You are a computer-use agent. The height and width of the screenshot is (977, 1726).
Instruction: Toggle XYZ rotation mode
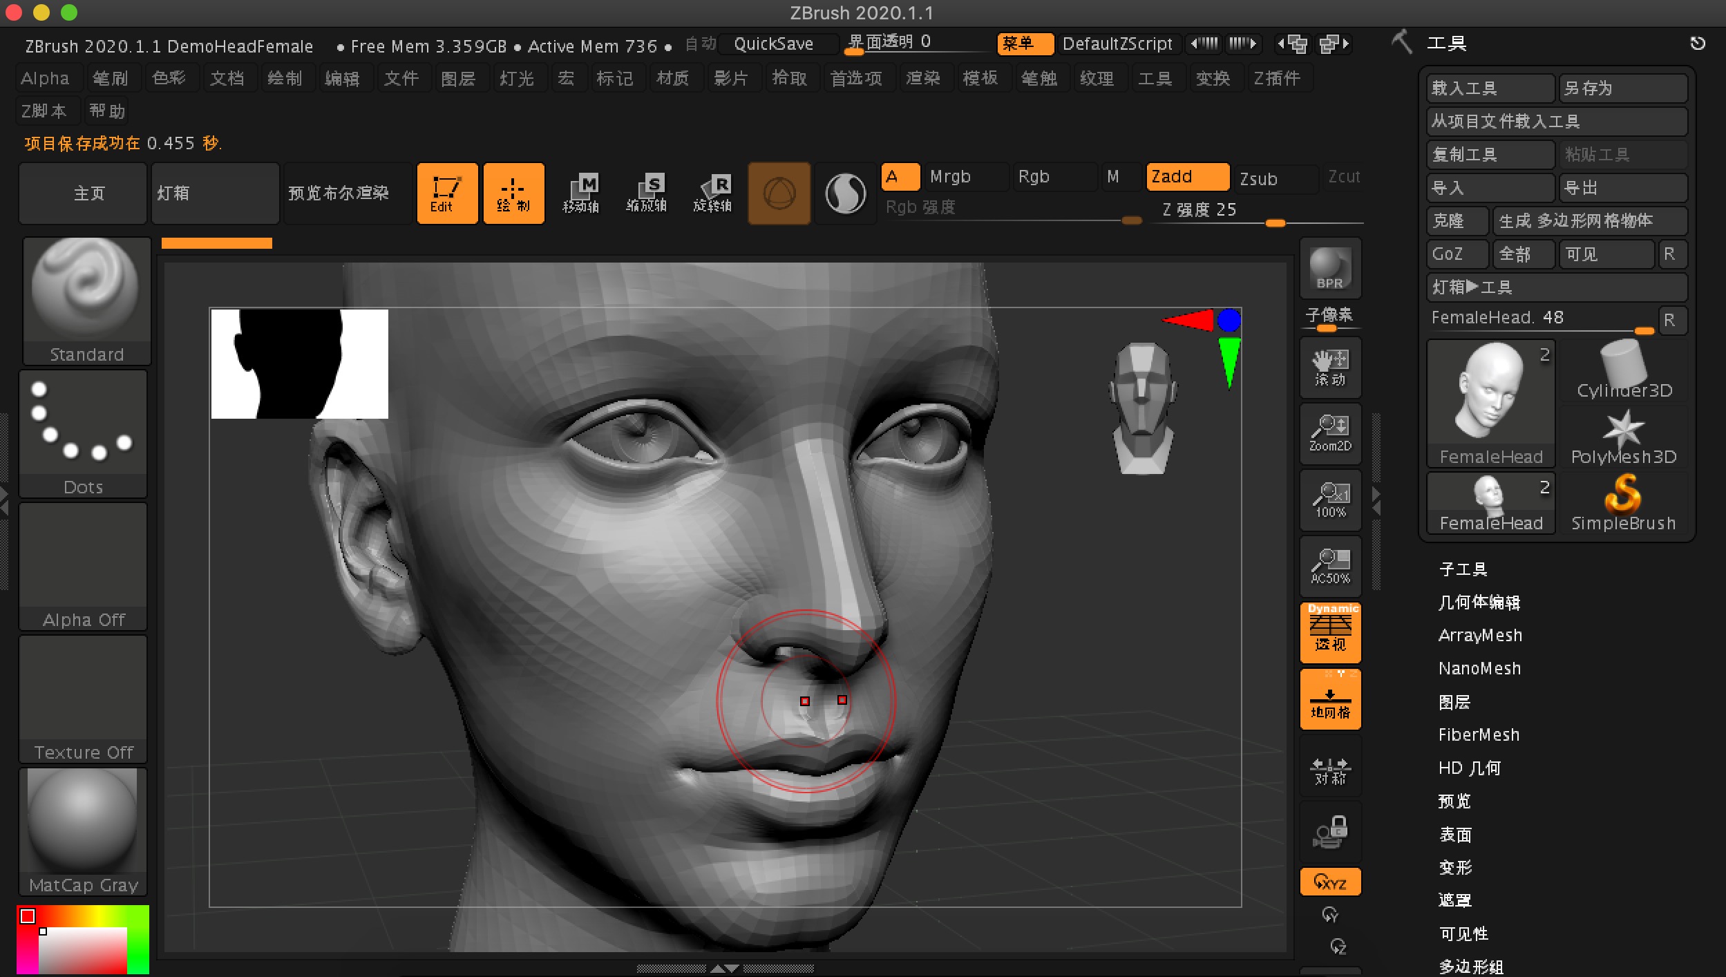pyautogui.click(x=1330, y=882)
